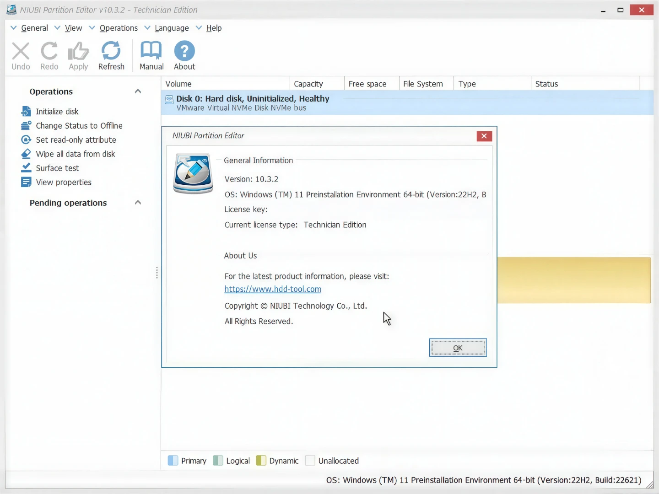Click the Disk 0 hard disk icon
Screen dimensions: 659x494
point(169,99)
